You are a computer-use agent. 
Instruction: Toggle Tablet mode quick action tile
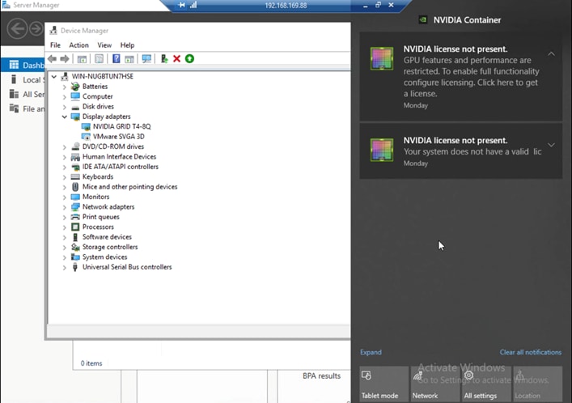click(383, 384)
